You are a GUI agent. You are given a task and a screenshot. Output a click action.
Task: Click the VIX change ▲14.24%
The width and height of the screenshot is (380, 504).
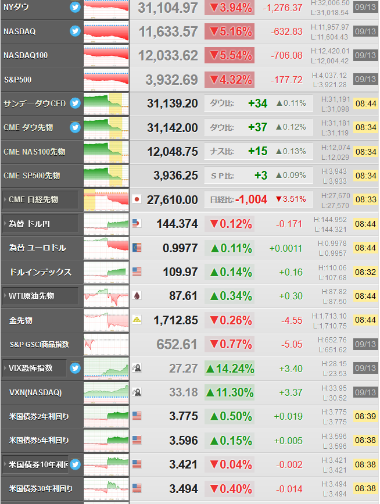(230, 369)
